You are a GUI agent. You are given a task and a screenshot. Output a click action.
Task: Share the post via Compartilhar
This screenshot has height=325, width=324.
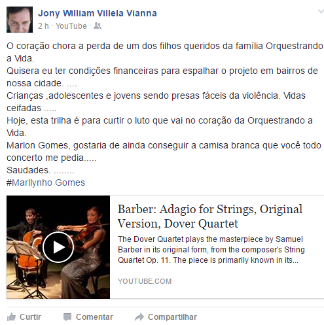click(166, 317)
